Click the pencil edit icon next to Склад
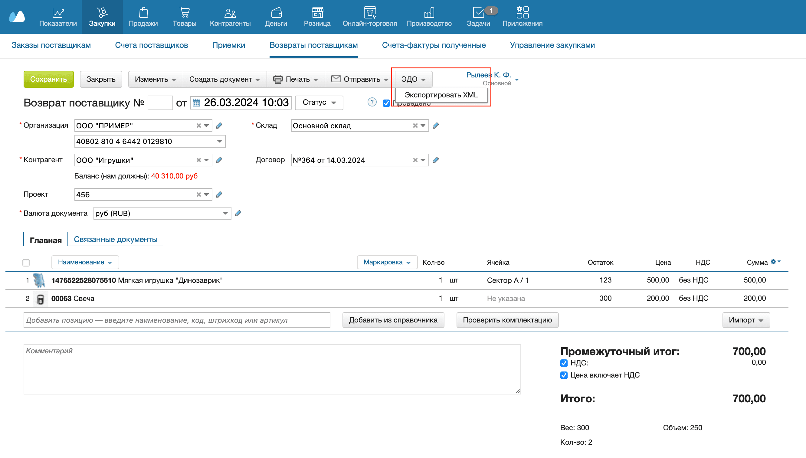This screenshot has width=806, height=458. [435, 126]
